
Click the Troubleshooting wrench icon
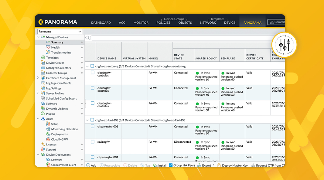[x=48, y=53]
